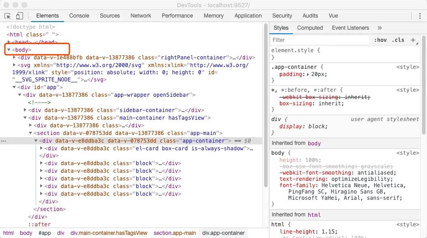The image size is (427, 238).
Task: Open the Sources tab
Action: tap(110, 16)
